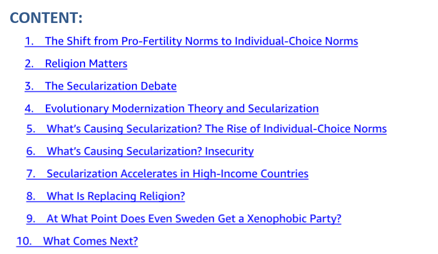Click the number 7 beside Secularization Accelerates
Image resolution: width=438 pixels, height=254 pixels.
(x=31, y=174)
